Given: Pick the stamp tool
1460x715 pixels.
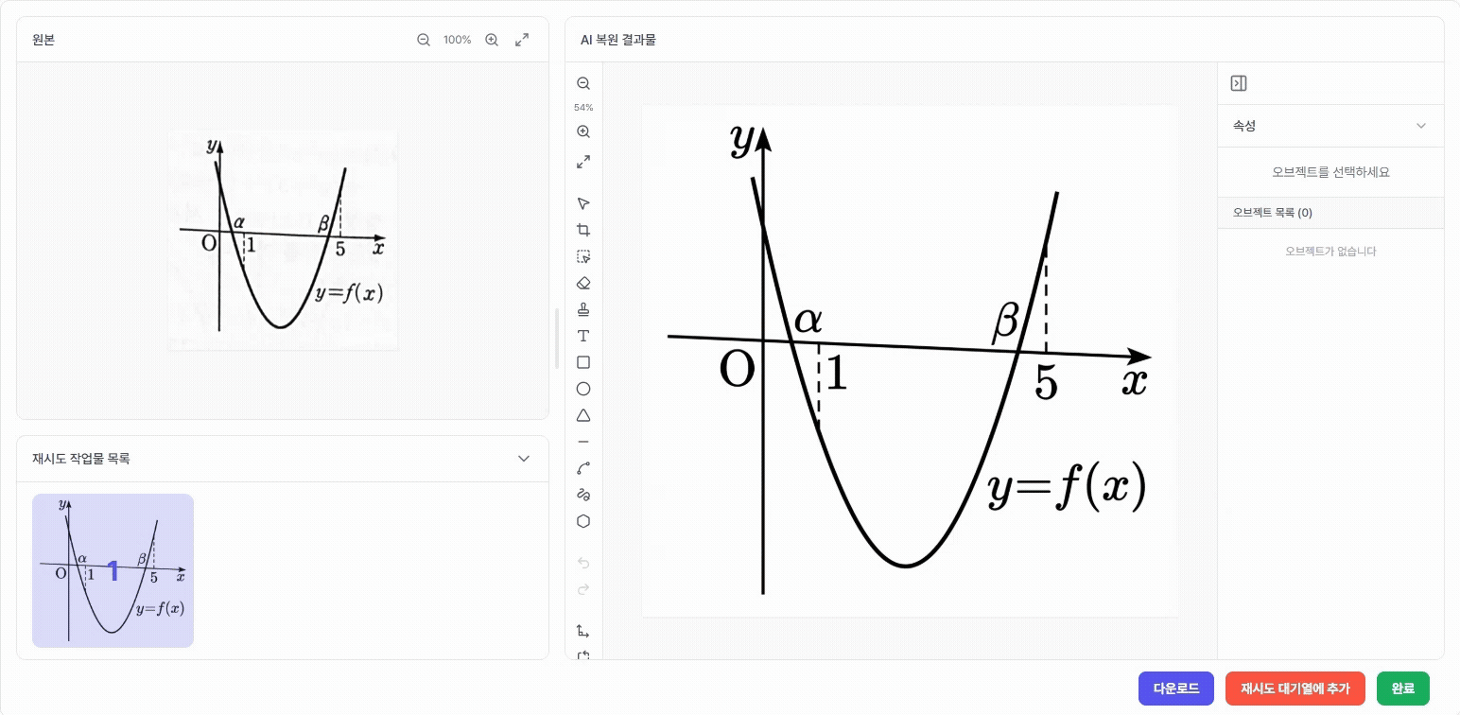Looking at the screenshot, I should 583,309.
